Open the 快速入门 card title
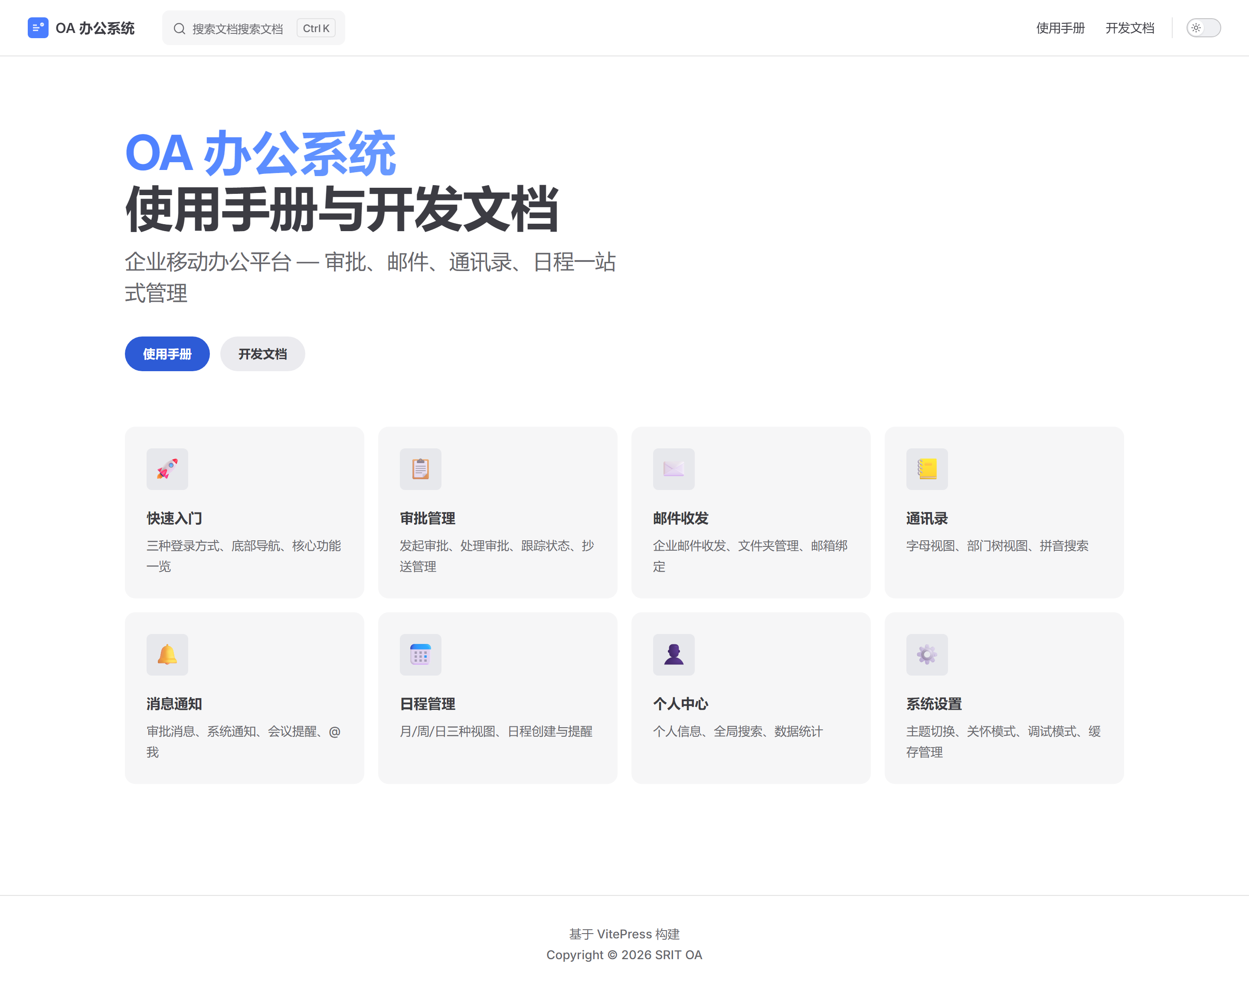Viewport: 1249px width, 993px height. click(174, 518)
